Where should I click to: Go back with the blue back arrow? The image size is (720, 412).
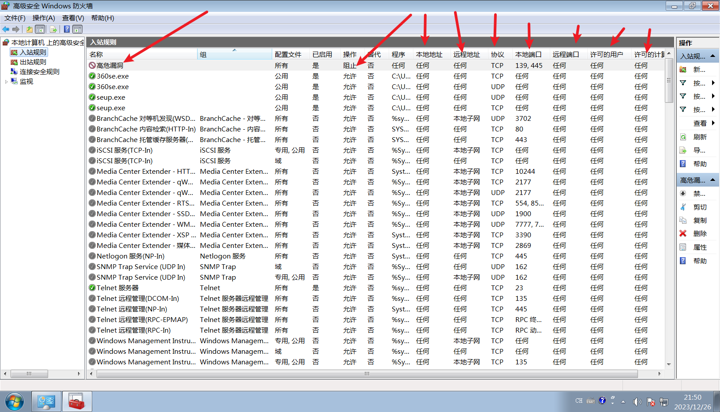pyautogui.click(x=6, y=29)
